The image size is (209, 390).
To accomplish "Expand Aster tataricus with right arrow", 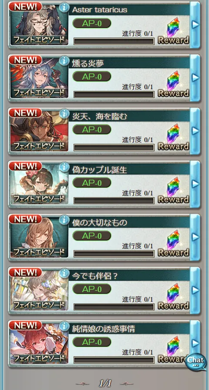I will tap(195, 24).
